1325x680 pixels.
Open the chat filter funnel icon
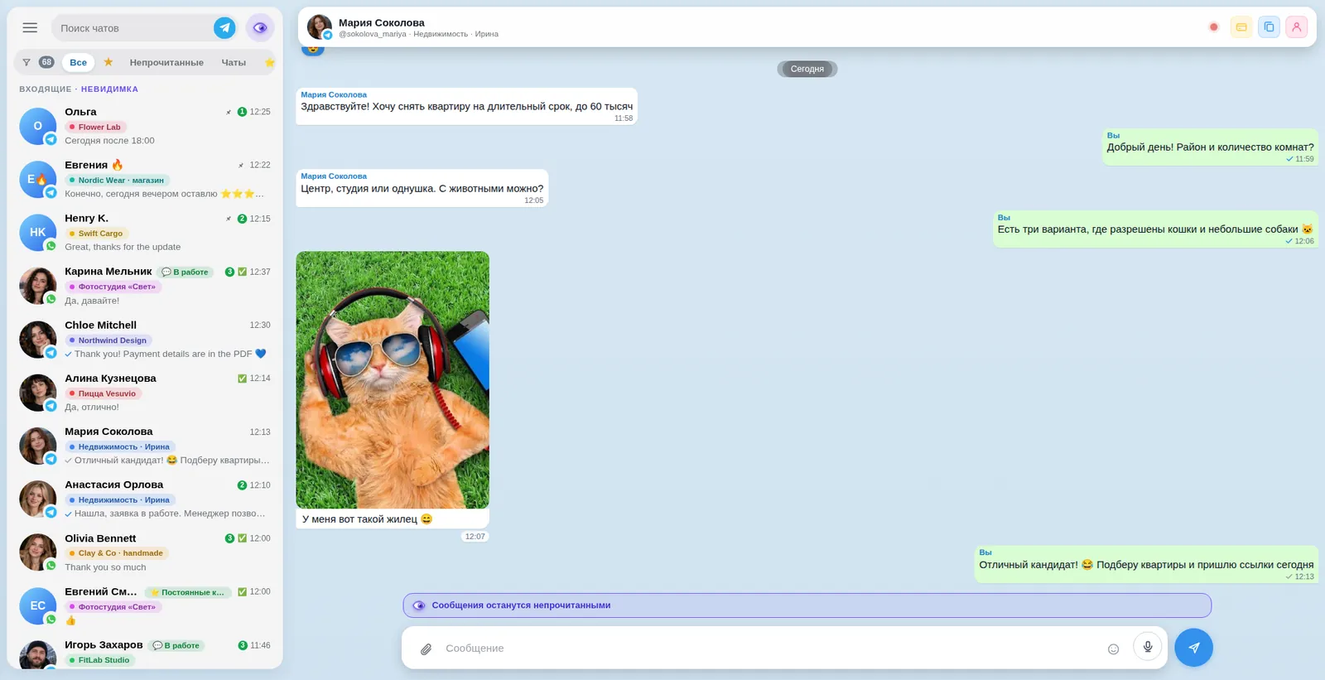point(26,62)
